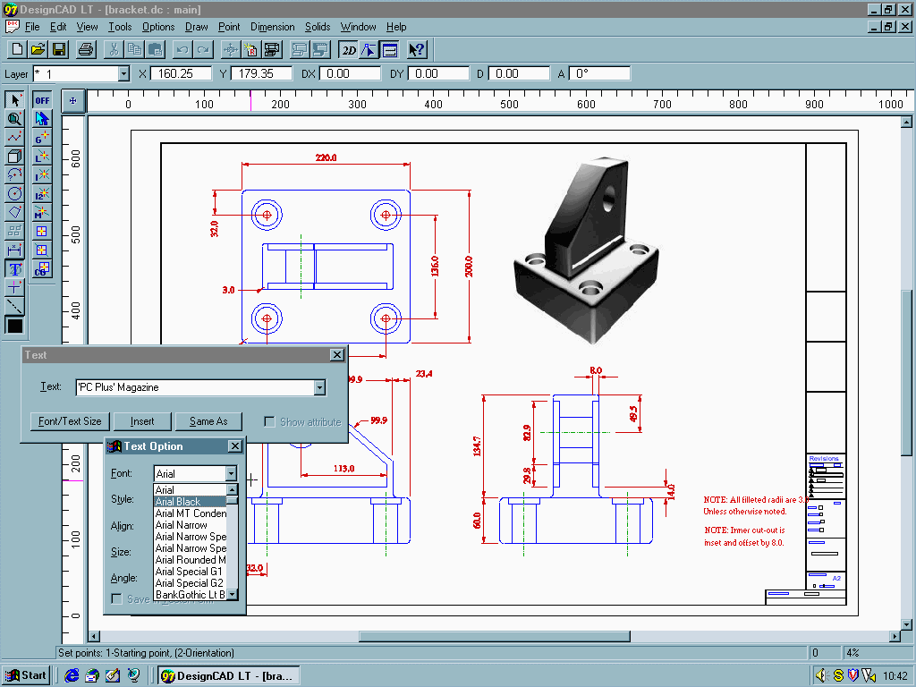Viewport: 916px width, 687px height.
Task: Open the Layer dropdown list
Action: click(123, 73)
